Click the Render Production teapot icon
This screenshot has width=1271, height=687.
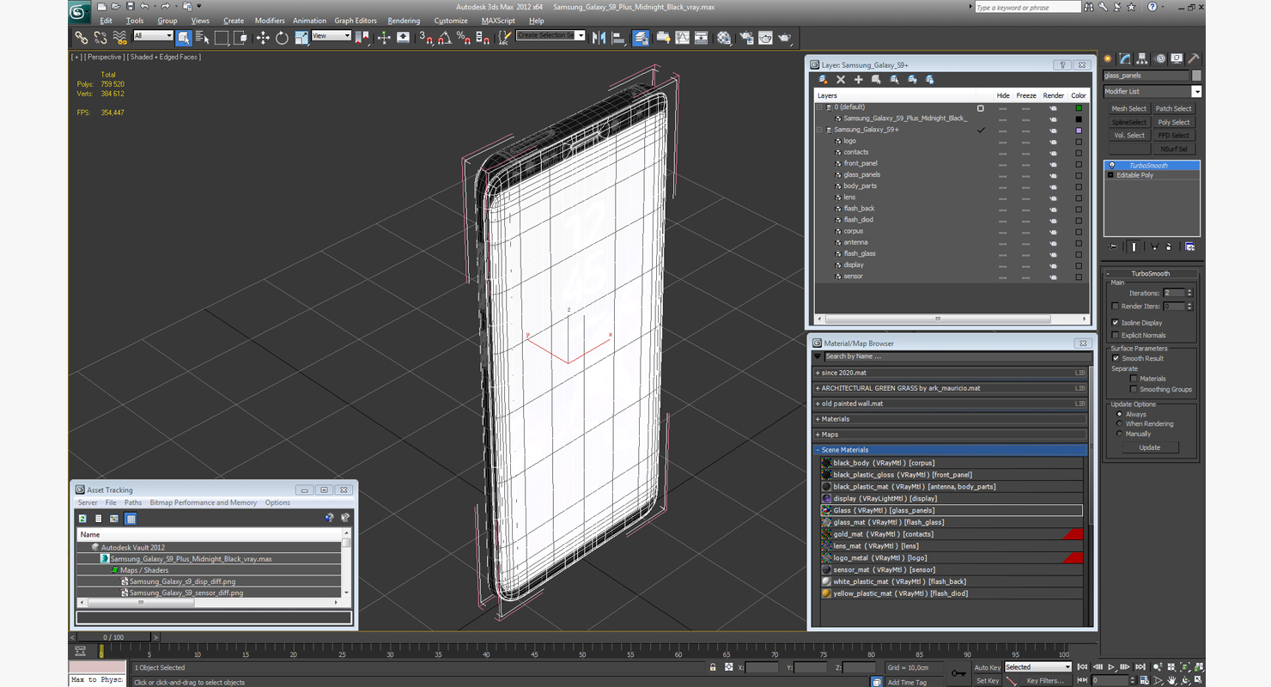(x=785, y=38)
